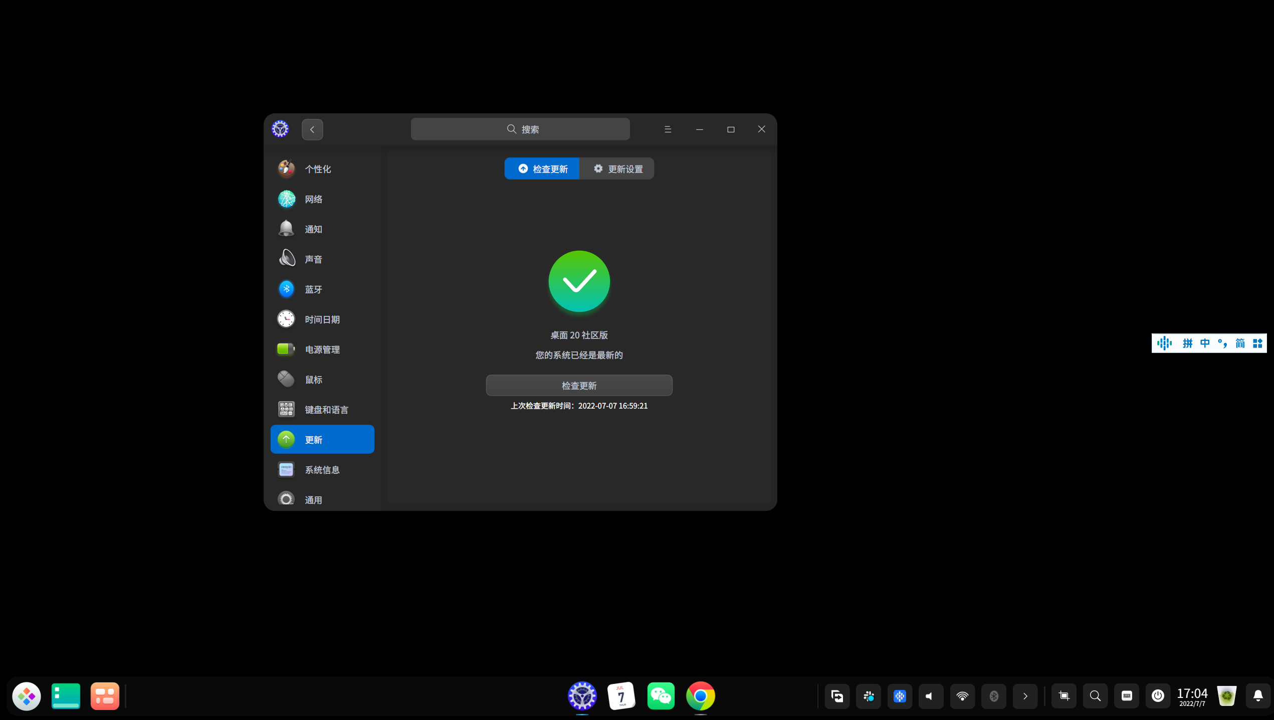Image resolution: width=1274 pixels, height=720 pixels.
Task: Expand the dock tray with the arrow
Action: [1025, 696]
